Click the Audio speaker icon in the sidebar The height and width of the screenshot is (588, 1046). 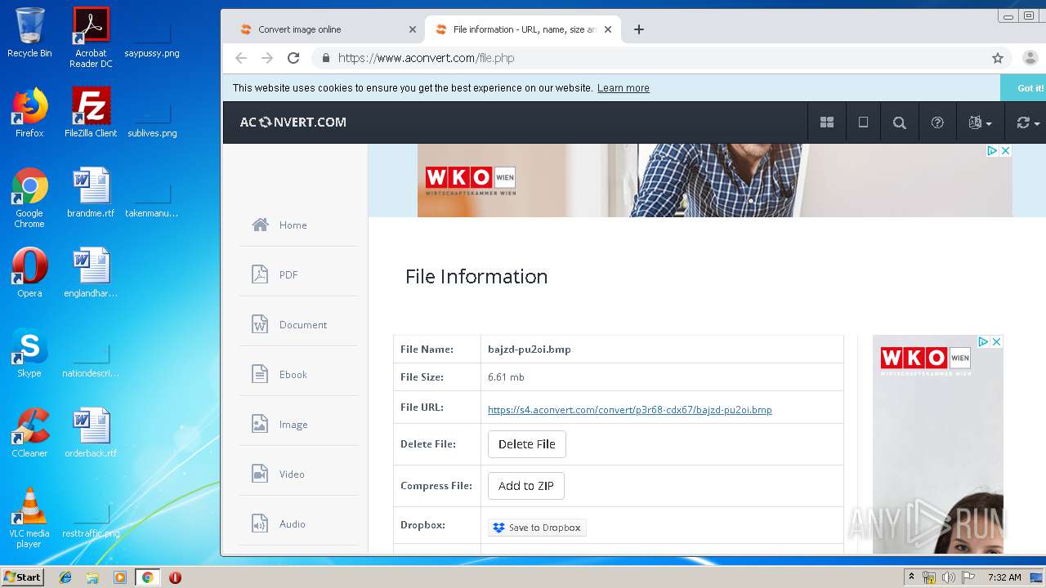pos(260,523)
